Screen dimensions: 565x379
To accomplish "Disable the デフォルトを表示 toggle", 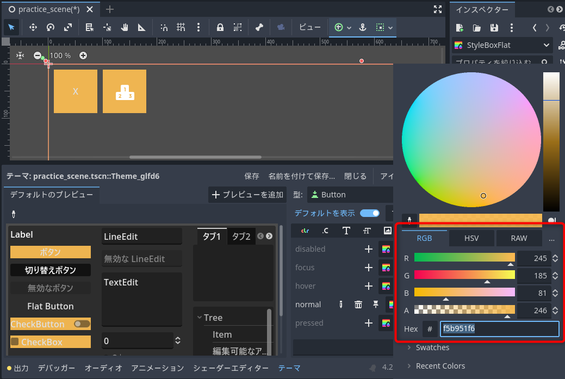I will pyautogui.click(x=369, y=213).
